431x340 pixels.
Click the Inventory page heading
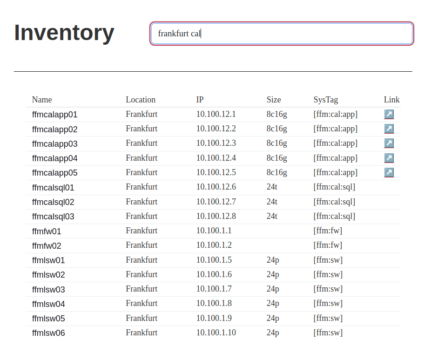pos(64,33)
